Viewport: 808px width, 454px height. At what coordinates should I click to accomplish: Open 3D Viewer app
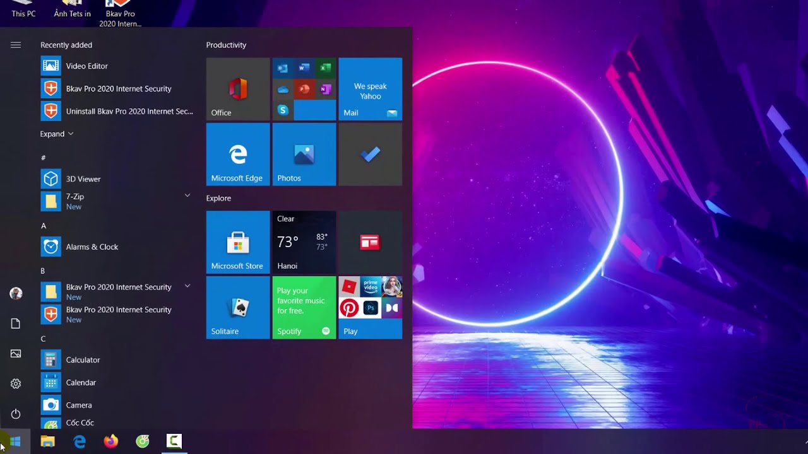pyautogui.click(x=117, y=179)
